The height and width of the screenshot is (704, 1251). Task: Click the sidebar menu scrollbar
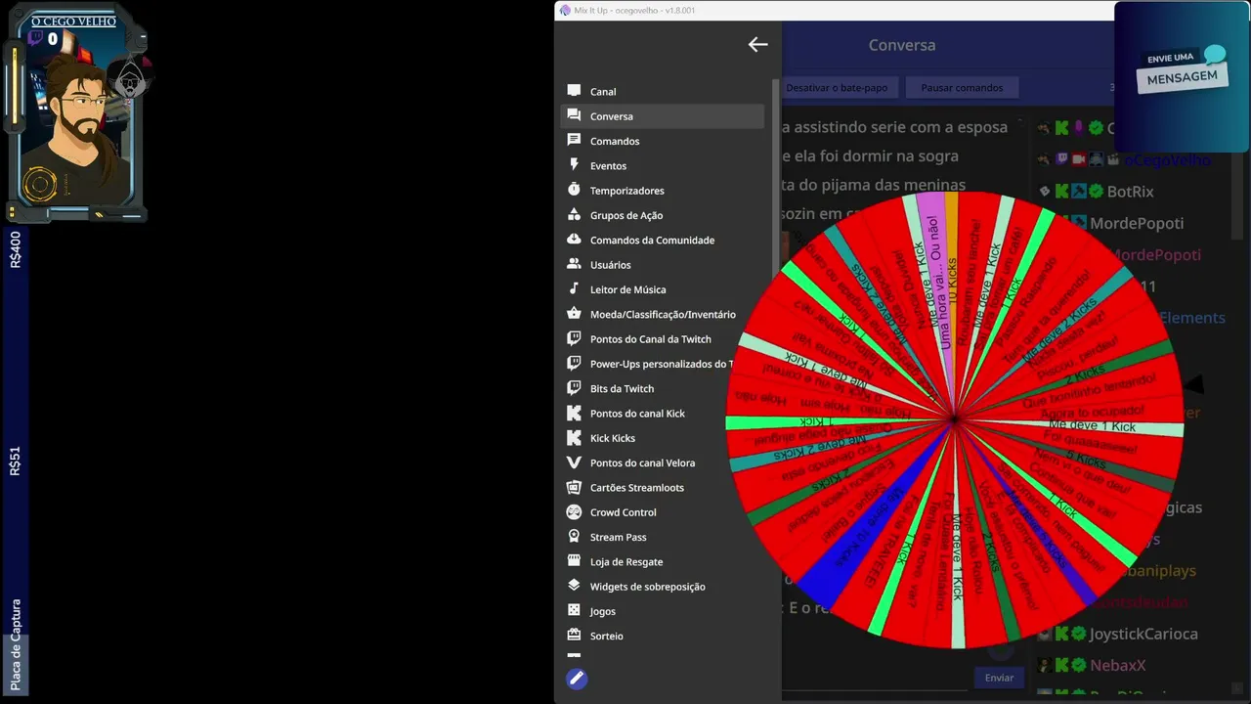tap(776, 176)
